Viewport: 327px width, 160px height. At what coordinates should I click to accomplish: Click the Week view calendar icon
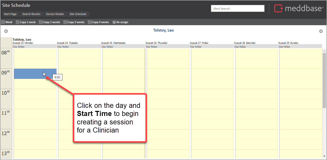coord(3,22)
